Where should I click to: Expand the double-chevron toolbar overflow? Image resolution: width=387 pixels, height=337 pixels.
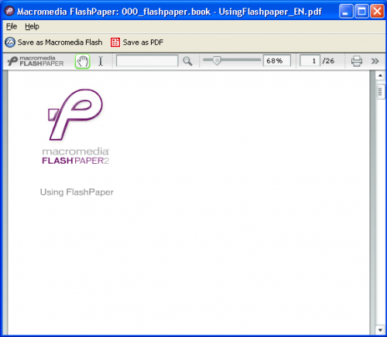point(375,61)
